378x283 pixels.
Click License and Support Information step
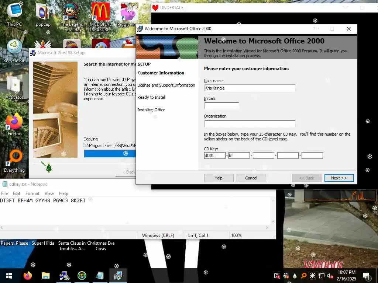tap(166, 85)
